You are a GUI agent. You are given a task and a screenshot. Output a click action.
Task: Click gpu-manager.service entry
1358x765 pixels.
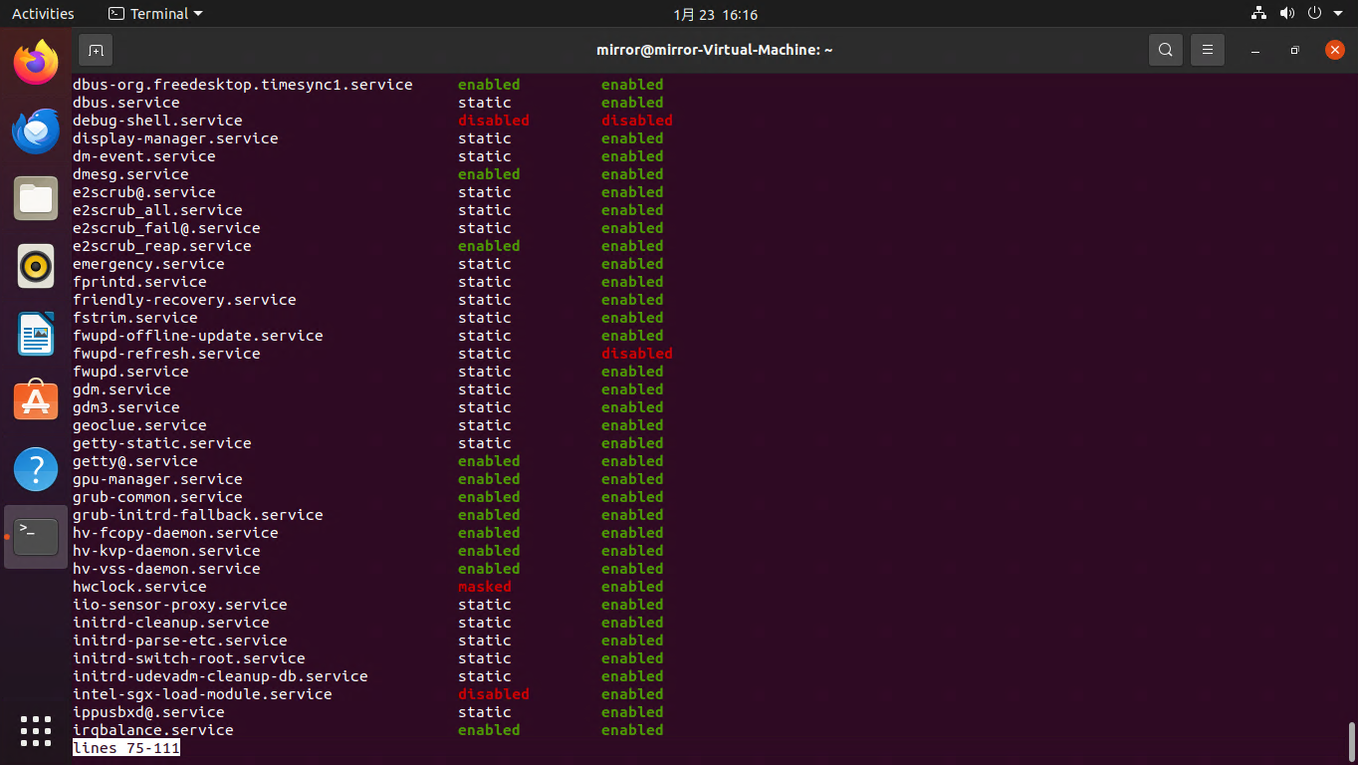point(157,479)
